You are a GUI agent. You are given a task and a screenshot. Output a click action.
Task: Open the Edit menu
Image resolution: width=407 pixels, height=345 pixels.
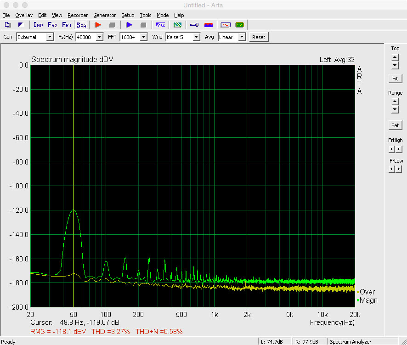(x=42, y=15)
